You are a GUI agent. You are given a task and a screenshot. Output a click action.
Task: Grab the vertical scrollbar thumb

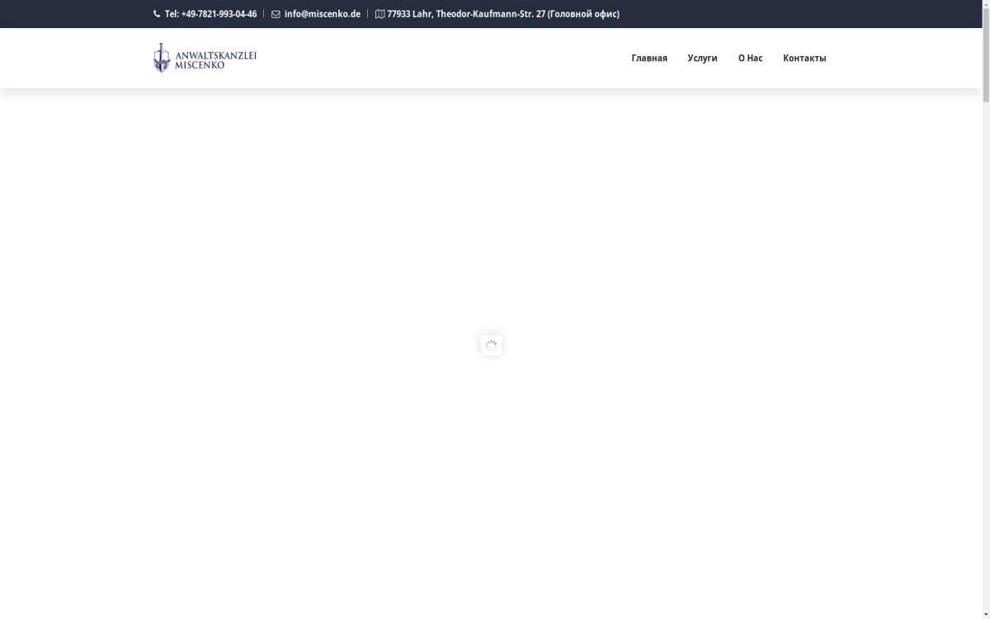[x=985, y=54]
